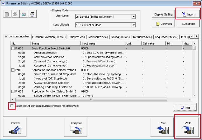The image size is (202, 140).
Task: Switch to the Gain(Pn1xx-) tab
Action: coord(77,37)
